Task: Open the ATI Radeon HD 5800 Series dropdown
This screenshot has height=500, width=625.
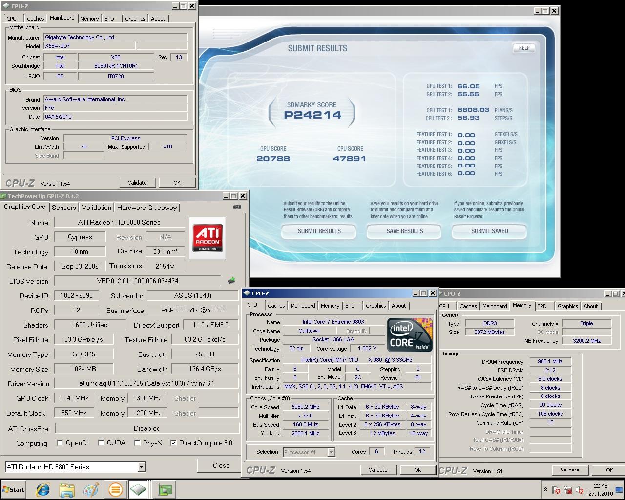Action: pyautogui.click(x=141, y=467)
